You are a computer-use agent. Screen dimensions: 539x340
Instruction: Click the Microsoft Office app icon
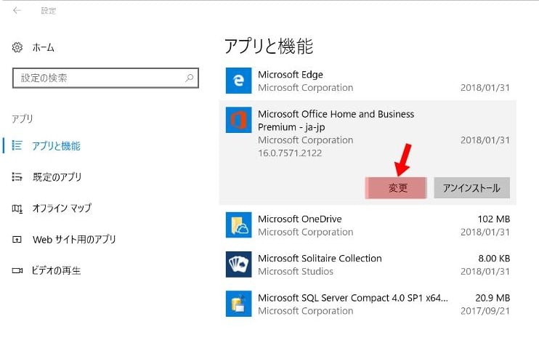coord(238,121)
